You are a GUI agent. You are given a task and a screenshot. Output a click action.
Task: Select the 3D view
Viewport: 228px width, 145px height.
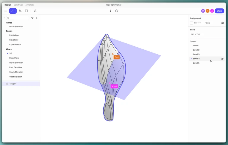click(x=11, y=53)
